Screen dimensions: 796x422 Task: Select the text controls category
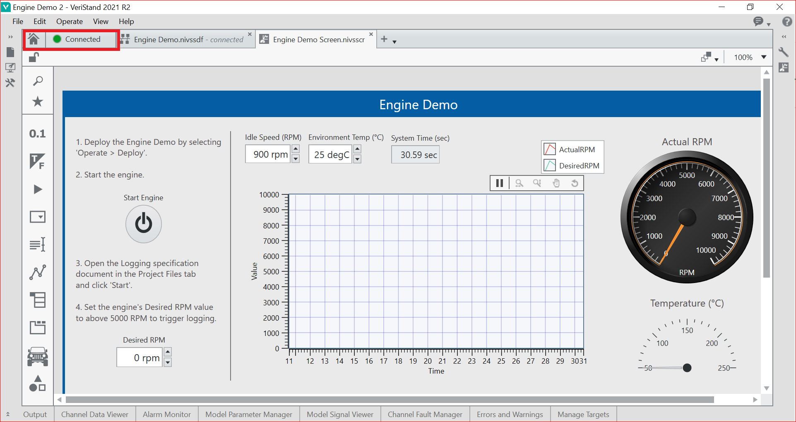pos(38,245)
